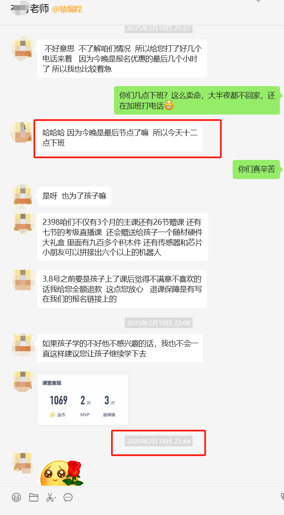Click the 3.8号之前 refund guarantee message
284x515 pixels.
pos(122,289)
